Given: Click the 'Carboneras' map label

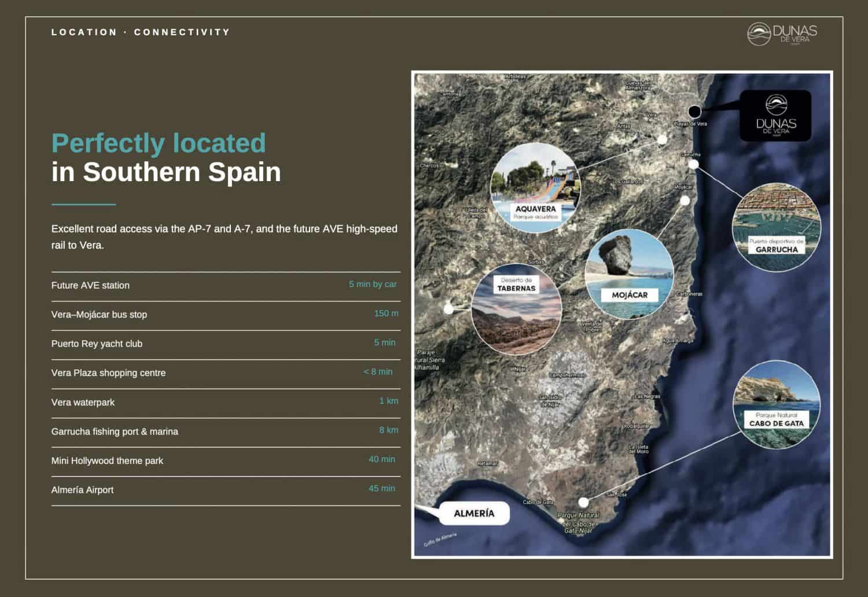Looking at the screenshot, I should [690, 294].
